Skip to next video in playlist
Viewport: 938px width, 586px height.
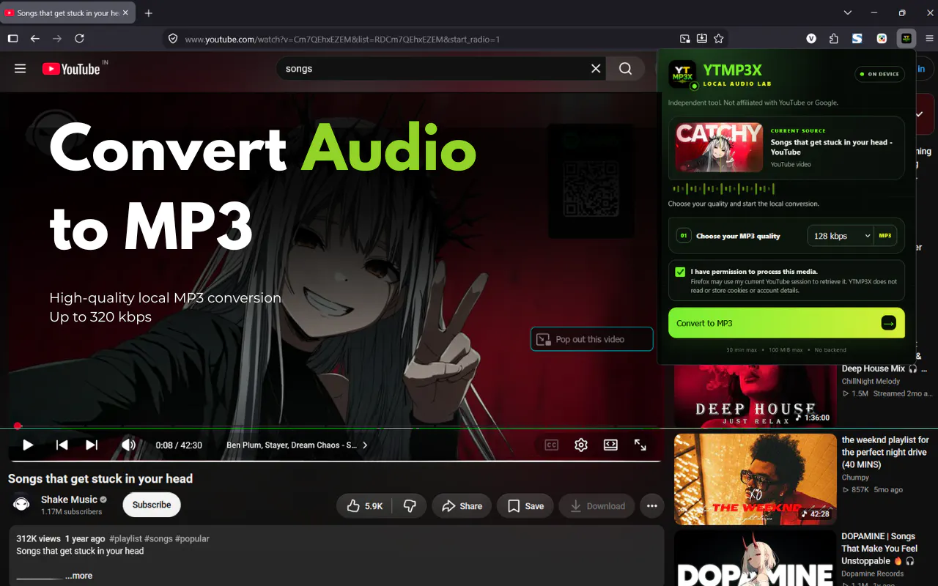[92, 445]
